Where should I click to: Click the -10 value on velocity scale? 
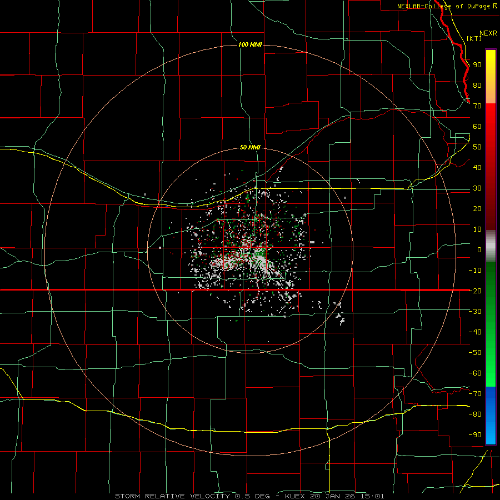[475, 271]
